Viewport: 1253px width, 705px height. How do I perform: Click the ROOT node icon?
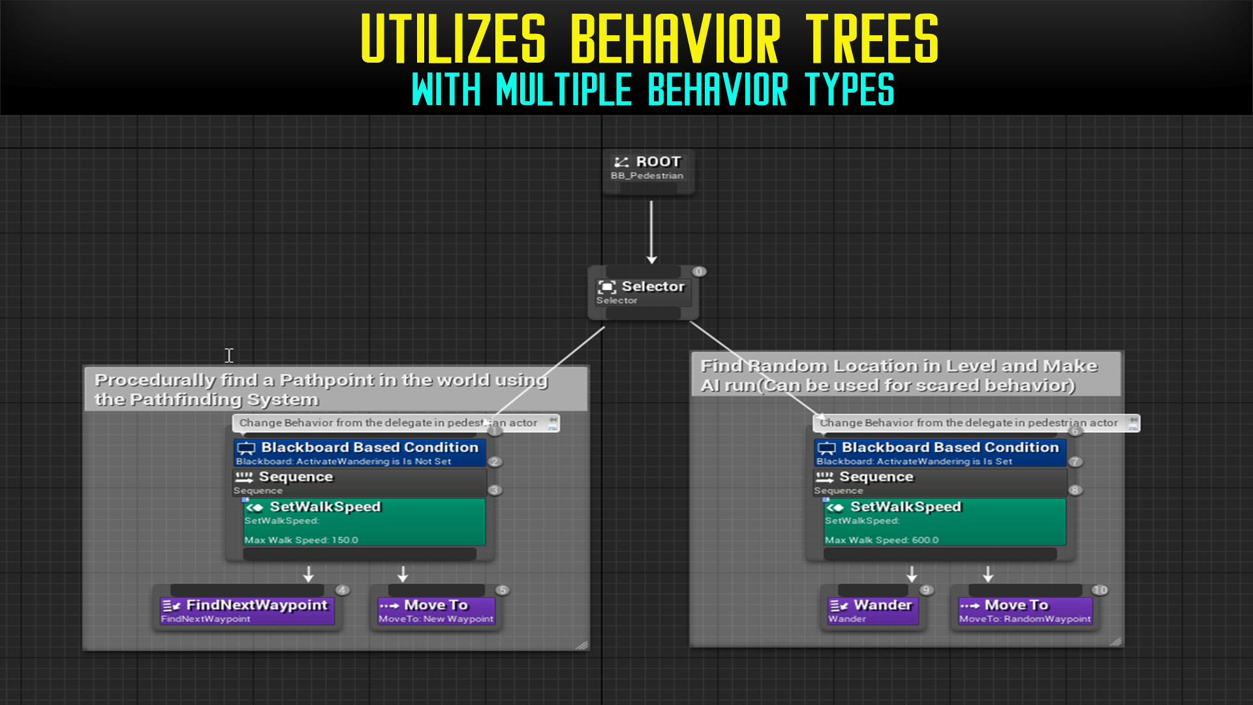pyautogui.click(x=621, y=162)
